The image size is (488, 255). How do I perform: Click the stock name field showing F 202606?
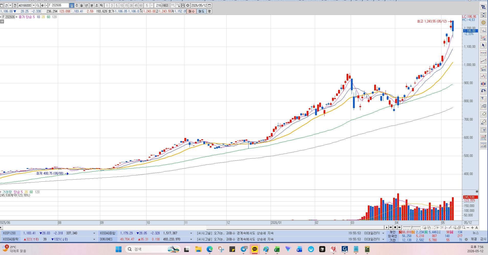click(59, 5)
